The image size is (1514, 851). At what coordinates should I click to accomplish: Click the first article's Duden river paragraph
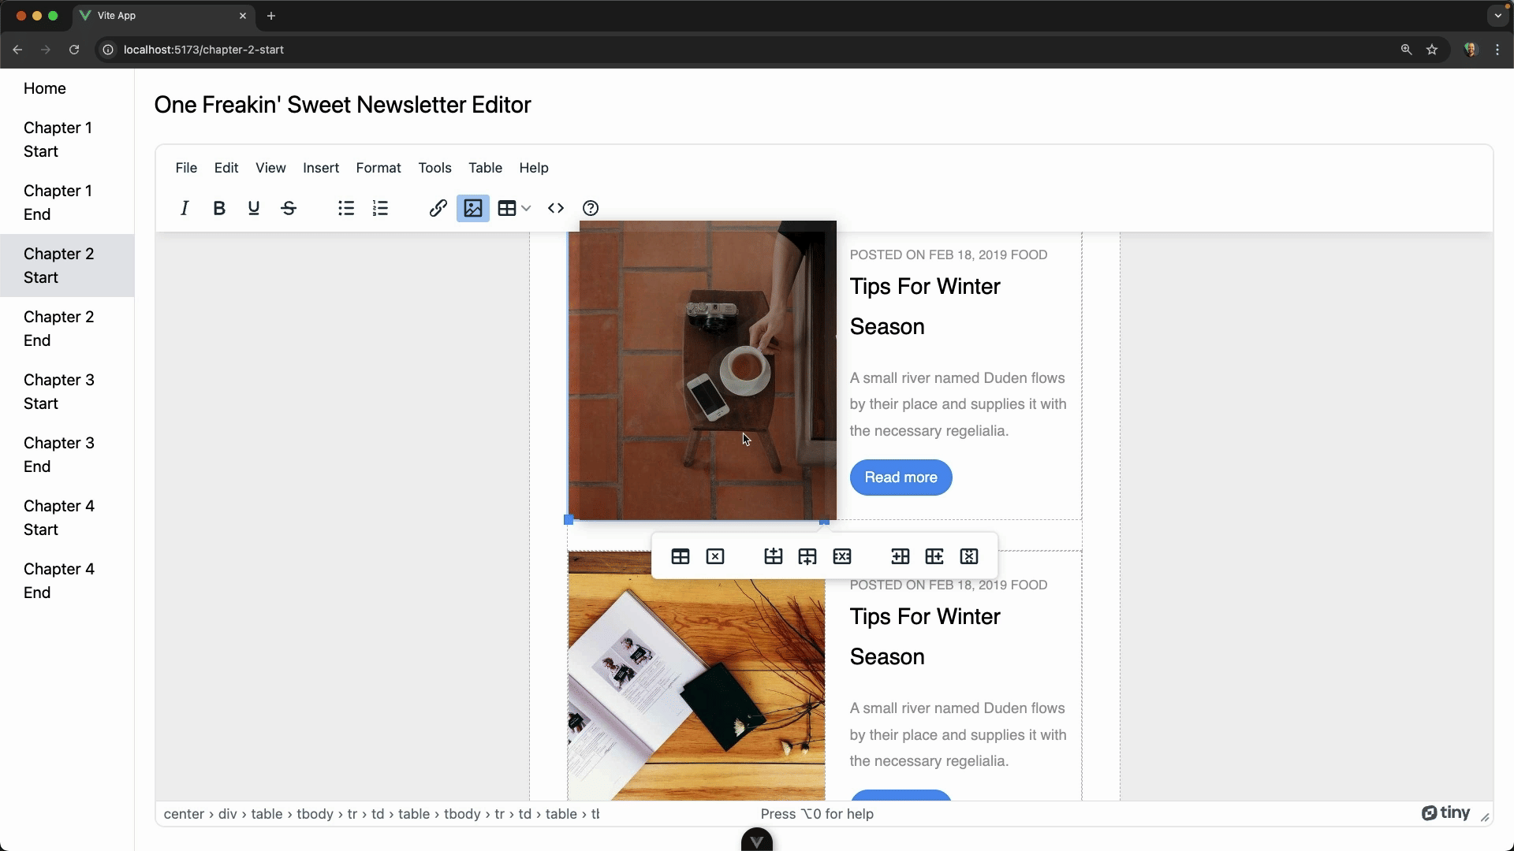coord(958,404)
